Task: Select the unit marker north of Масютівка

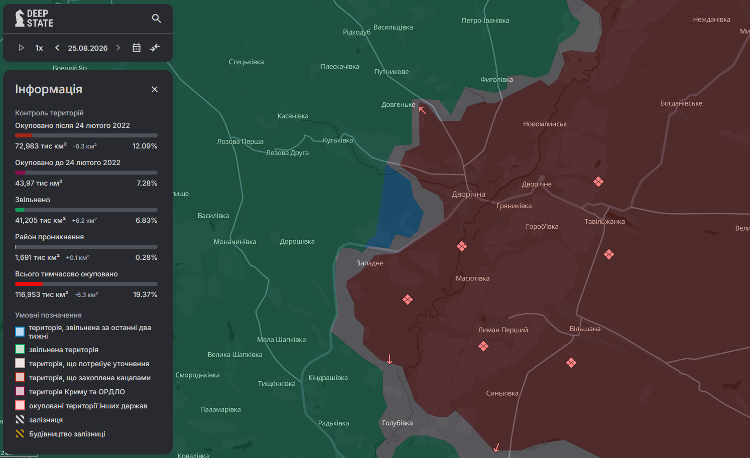Action: coord(462,246)
